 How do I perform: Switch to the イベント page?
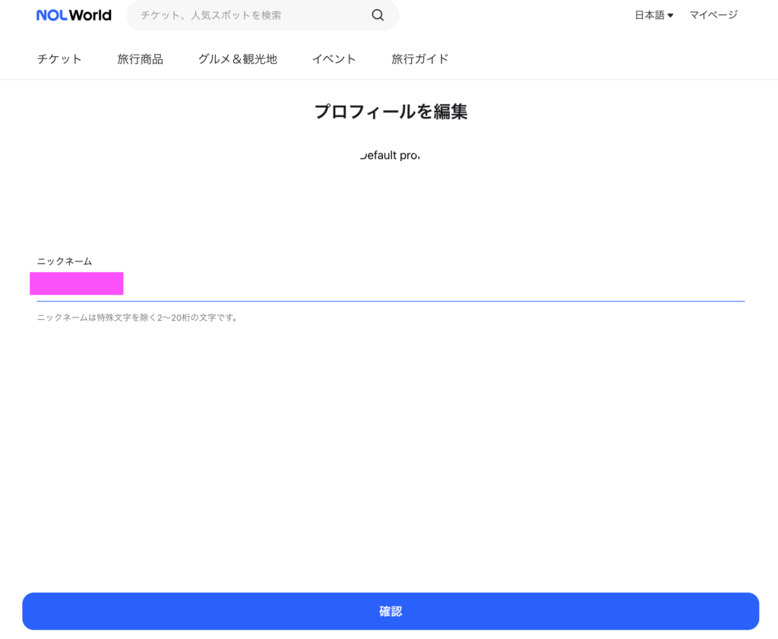334,59
